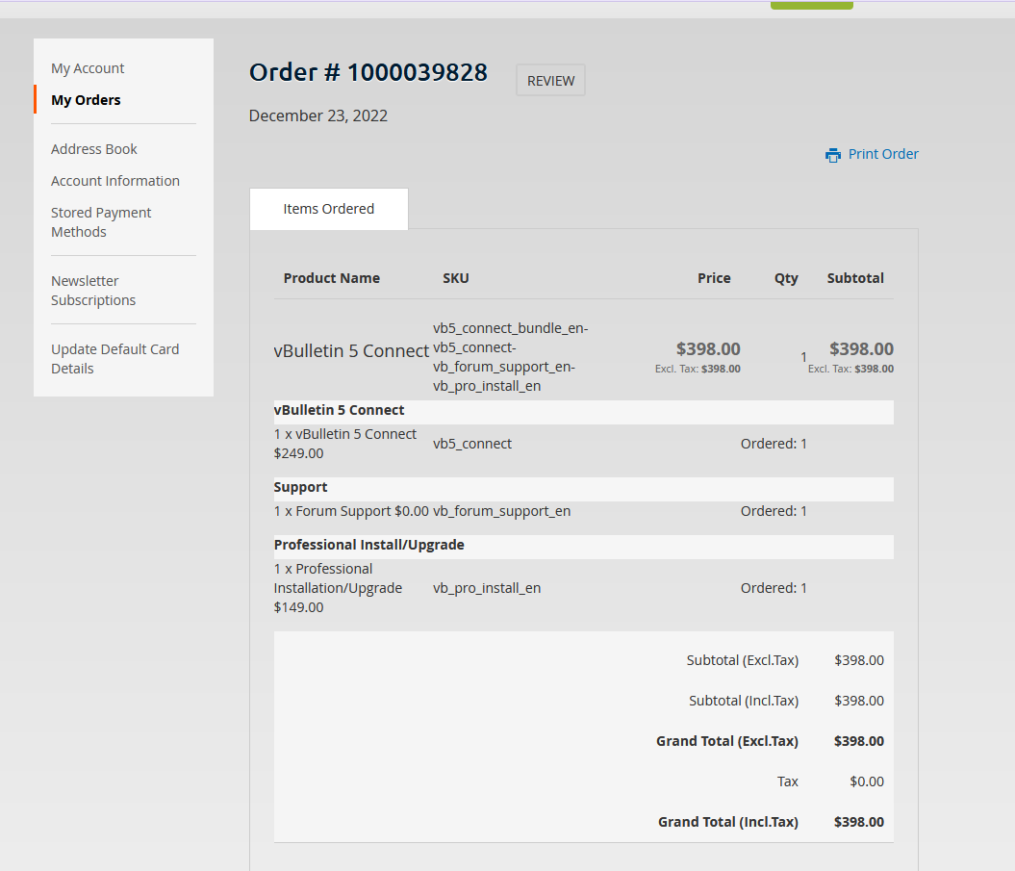Image resolution: width=1015 pixels, height=871 pixels.
Task: Click the large vBulletin 5 Connect product name
Action: tap(351, 350)
